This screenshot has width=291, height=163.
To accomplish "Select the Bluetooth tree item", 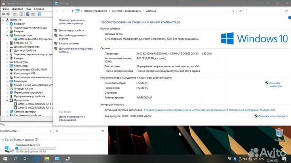I will 19,24.
